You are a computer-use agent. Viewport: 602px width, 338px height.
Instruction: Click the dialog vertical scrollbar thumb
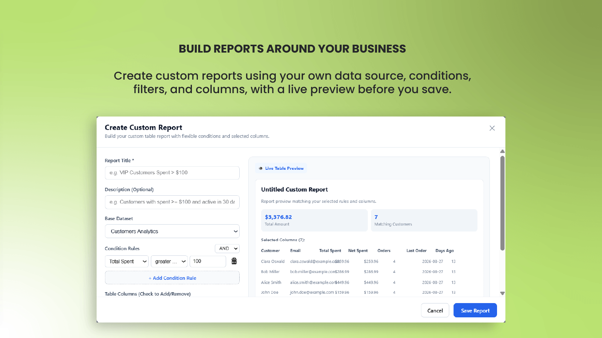point(502,203)
